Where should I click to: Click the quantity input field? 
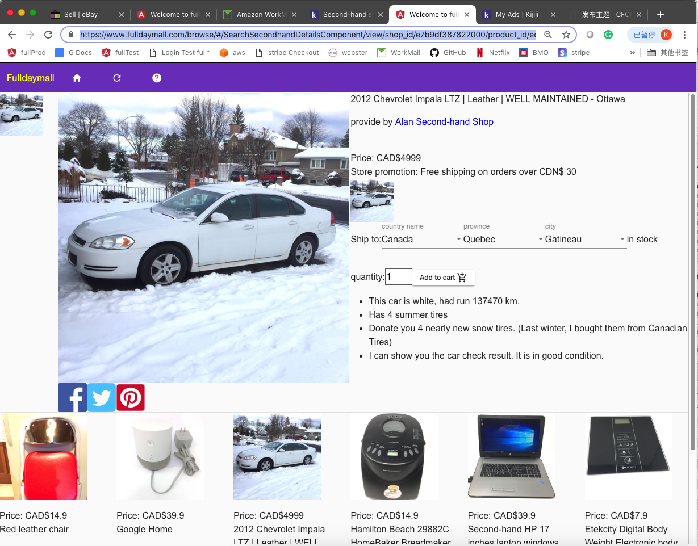tap(399, 278)
